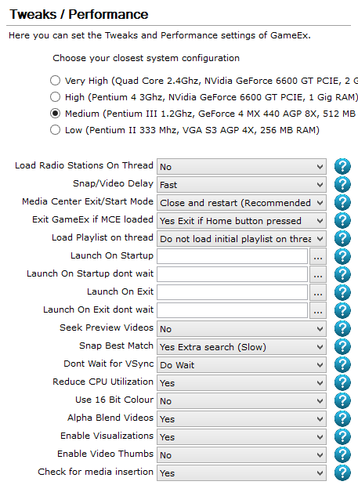Select the Medium Pentium III configuration
358x485 pixels.
[x=55, y=113]
